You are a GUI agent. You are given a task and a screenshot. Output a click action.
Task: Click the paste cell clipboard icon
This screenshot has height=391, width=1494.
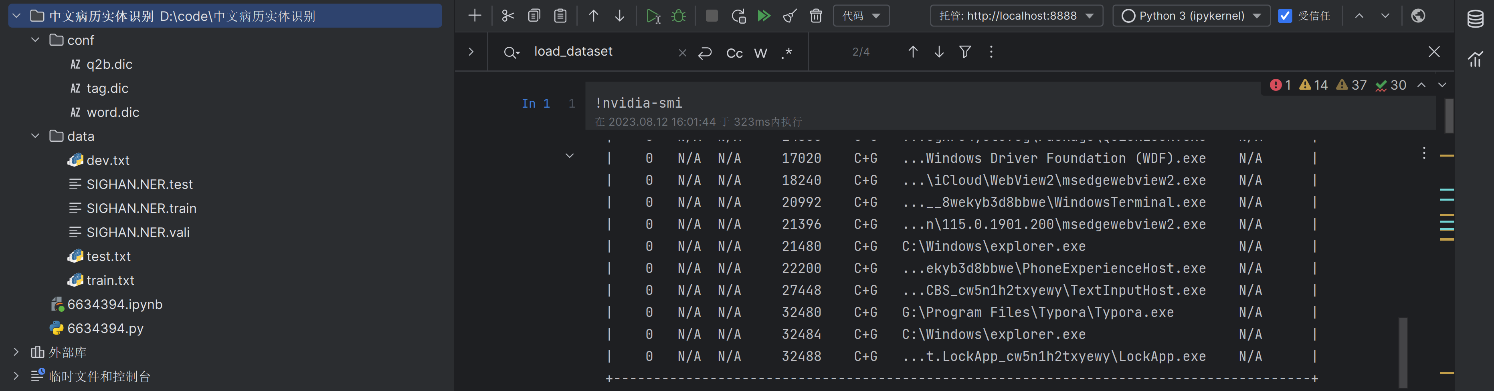pos(560,16)
